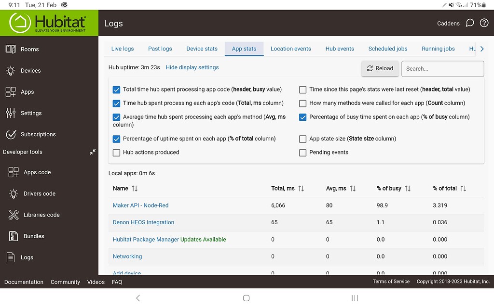Click the Libraries code tools icon
The image size is (494, 308).
click(x=13, y=215)
